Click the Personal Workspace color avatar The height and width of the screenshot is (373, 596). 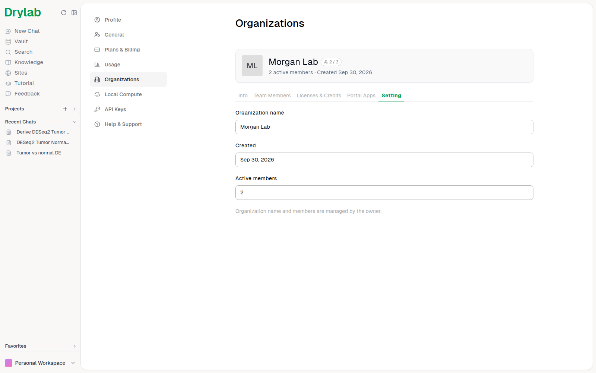pos(9,363)
